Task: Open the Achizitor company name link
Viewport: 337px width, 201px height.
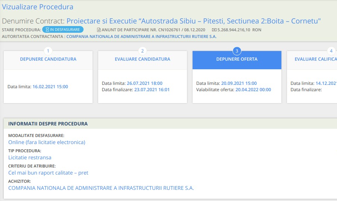Action: [101, 188]
